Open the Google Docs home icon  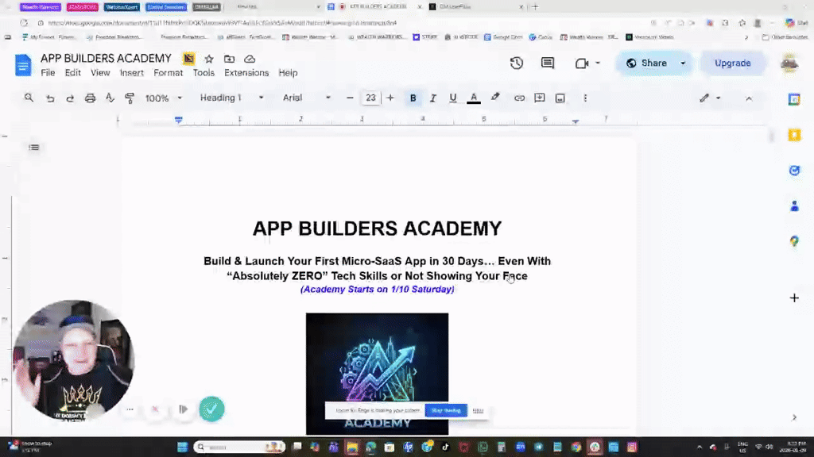point(23,65)
